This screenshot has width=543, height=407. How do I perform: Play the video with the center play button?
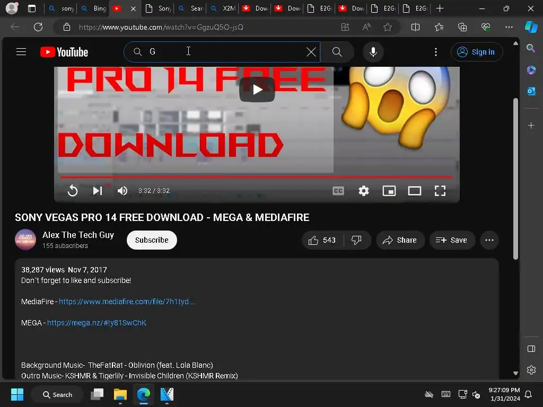(x=257, y=90)
